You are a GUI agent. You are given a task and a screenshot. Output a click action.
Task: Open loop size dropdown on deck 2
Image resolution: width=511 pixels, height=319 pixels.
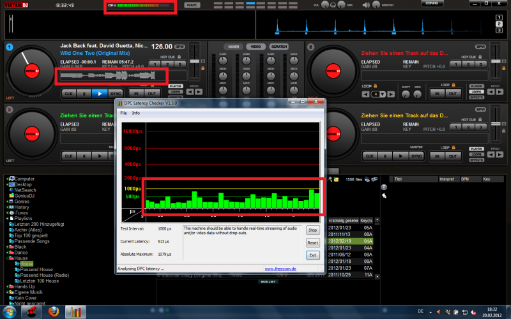click(383, 94)
